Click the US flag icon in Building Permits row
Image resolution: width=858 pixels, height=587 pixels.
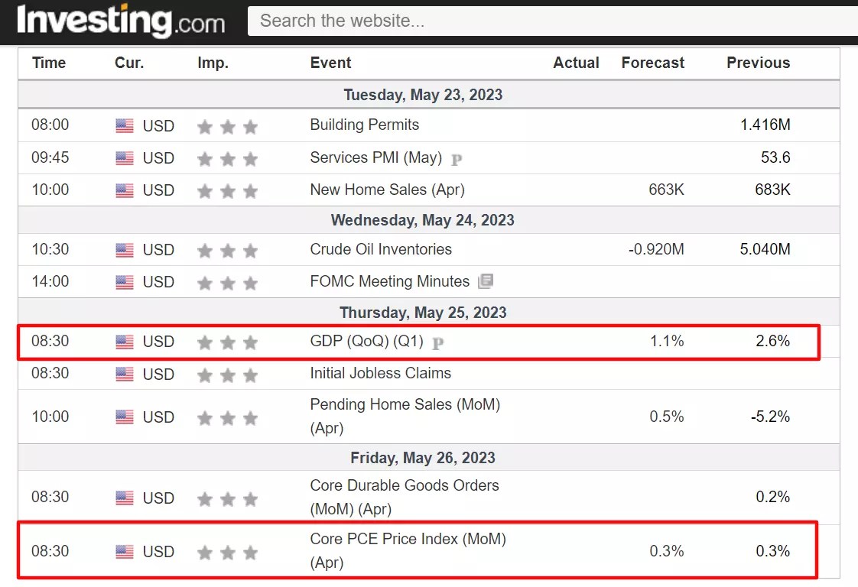[x=125, y=126]
